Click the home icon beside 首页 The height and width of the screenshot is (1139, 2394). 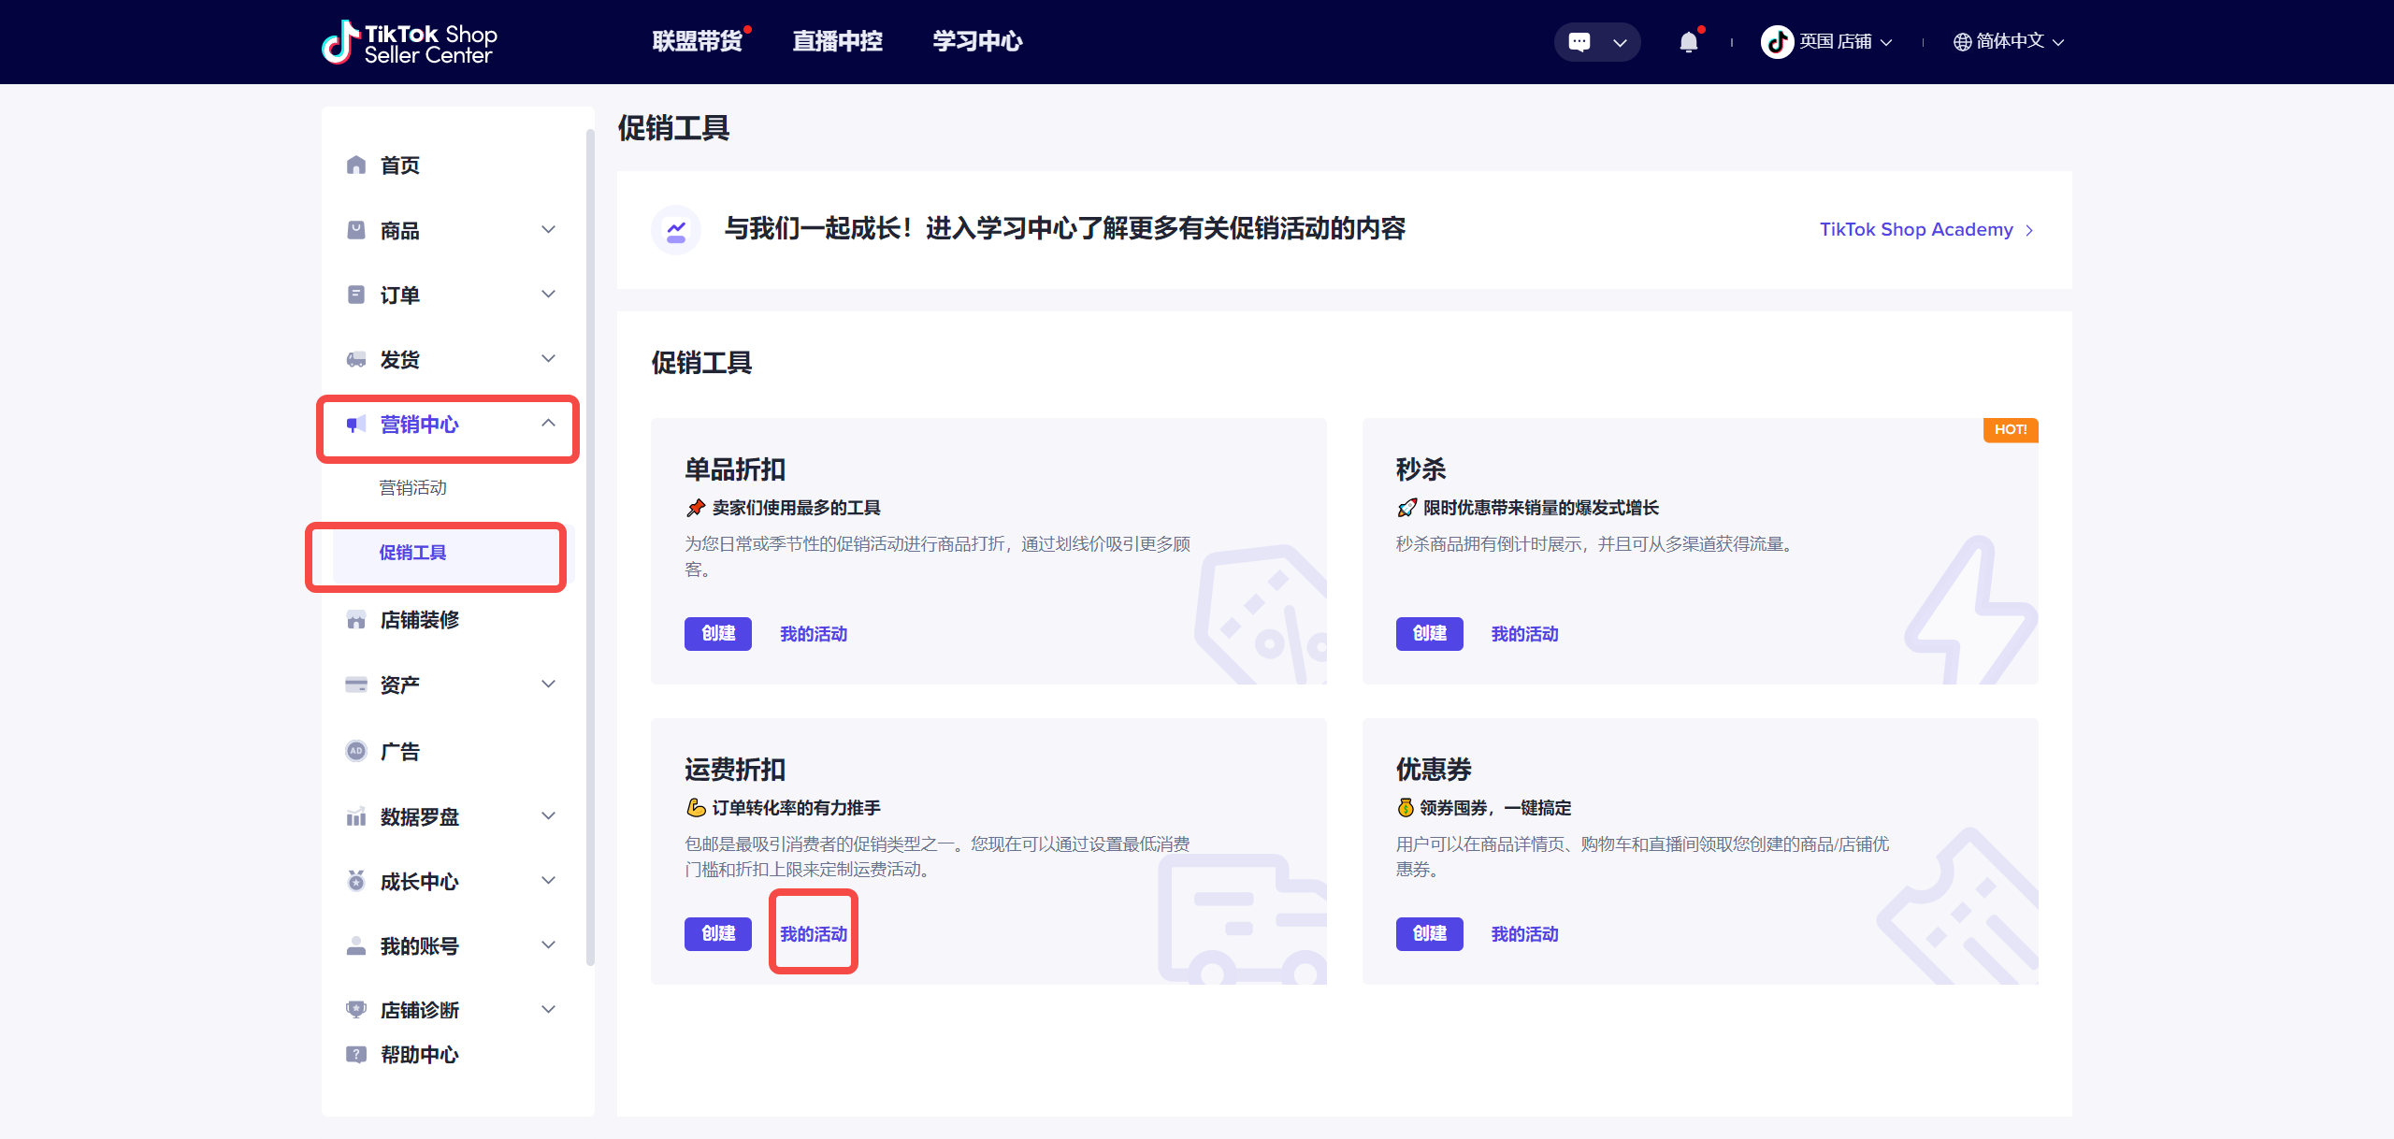click(x=356, y=166)
